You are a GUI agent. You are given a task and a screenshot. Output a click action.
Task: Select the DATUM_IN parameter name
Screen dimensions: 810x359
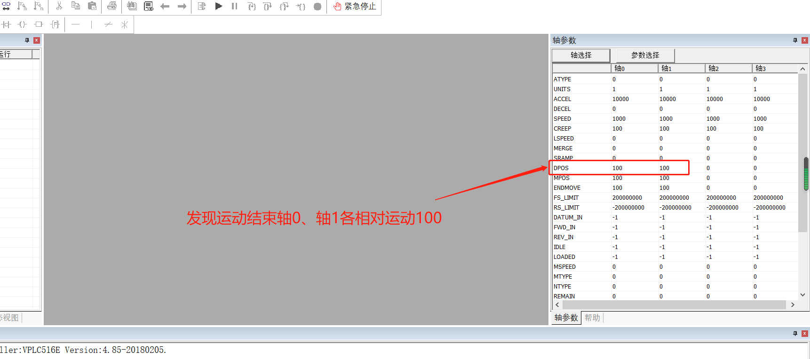coord(568,218)
